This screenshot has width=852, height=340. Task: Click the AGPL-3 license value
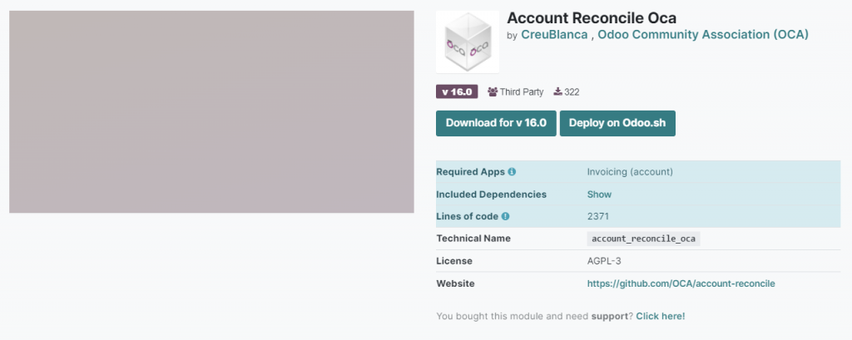tap(604, 261)
